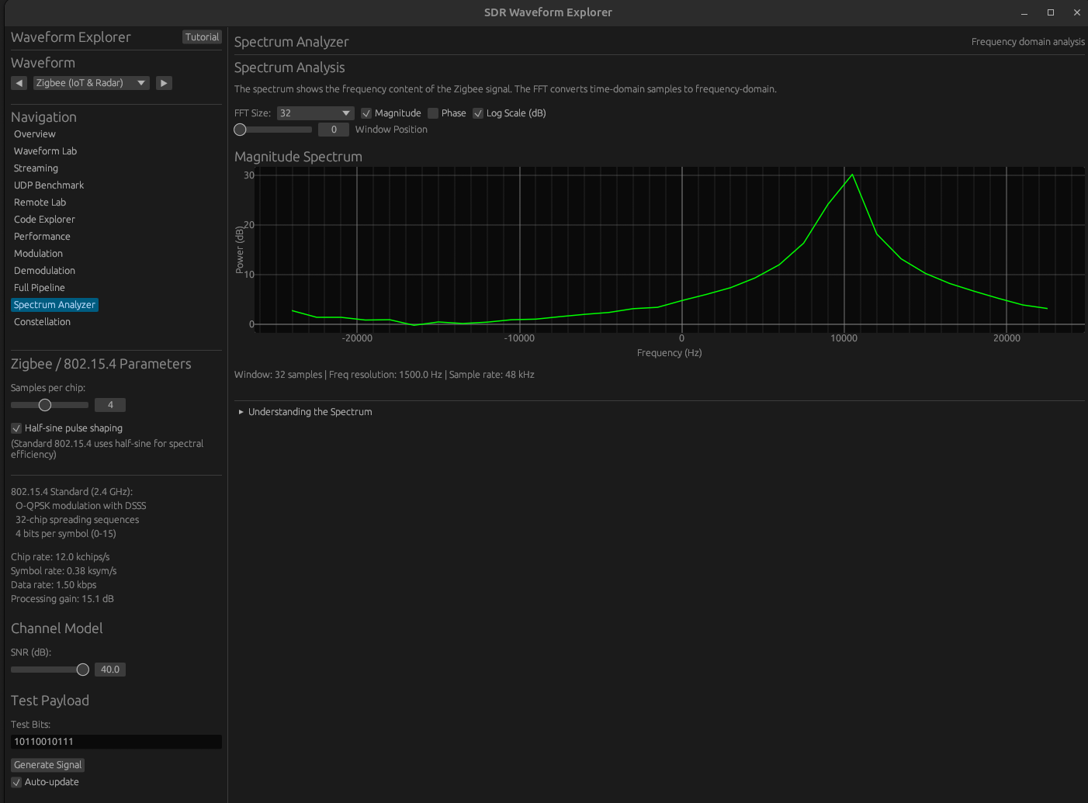1088x803 pixels.
Task: Disable Log Scale (dB)
Action: (x=477, y=112)
